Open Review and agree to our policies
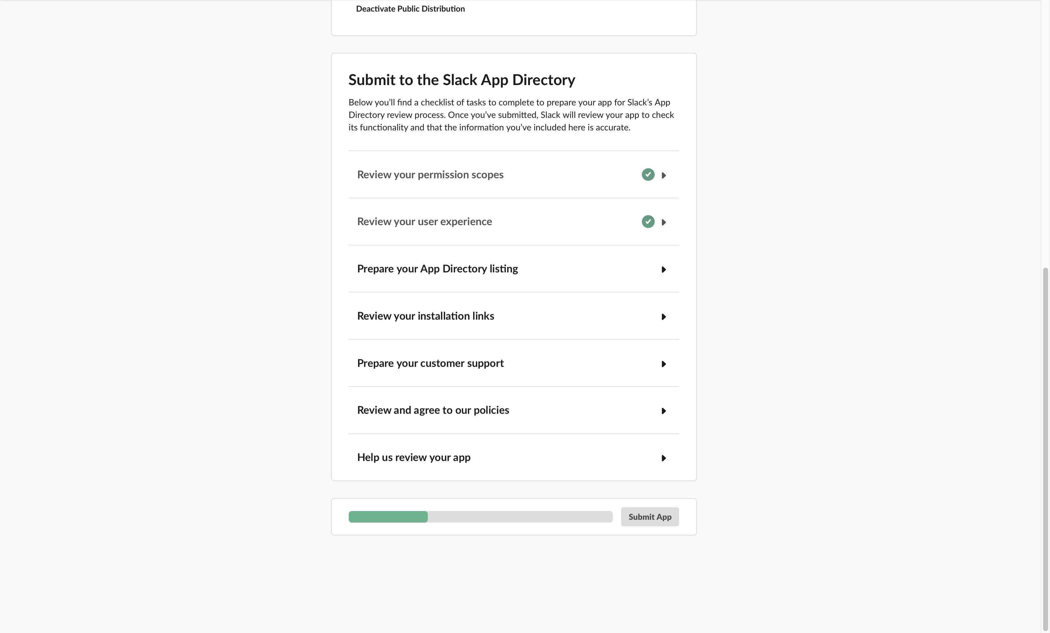Image resolution: width=1050 pixels, height=633 pixels. [x=513, y=410]
